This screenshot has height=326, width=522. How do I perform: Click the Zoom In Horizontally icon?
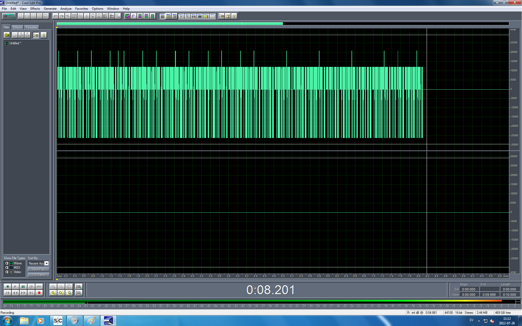click(x=53, y=286)
